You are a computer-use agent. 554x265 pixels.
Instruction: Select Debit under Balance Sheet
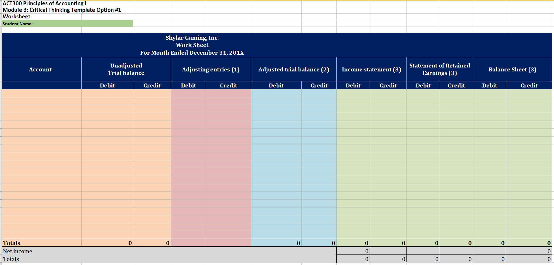point(489,85)
